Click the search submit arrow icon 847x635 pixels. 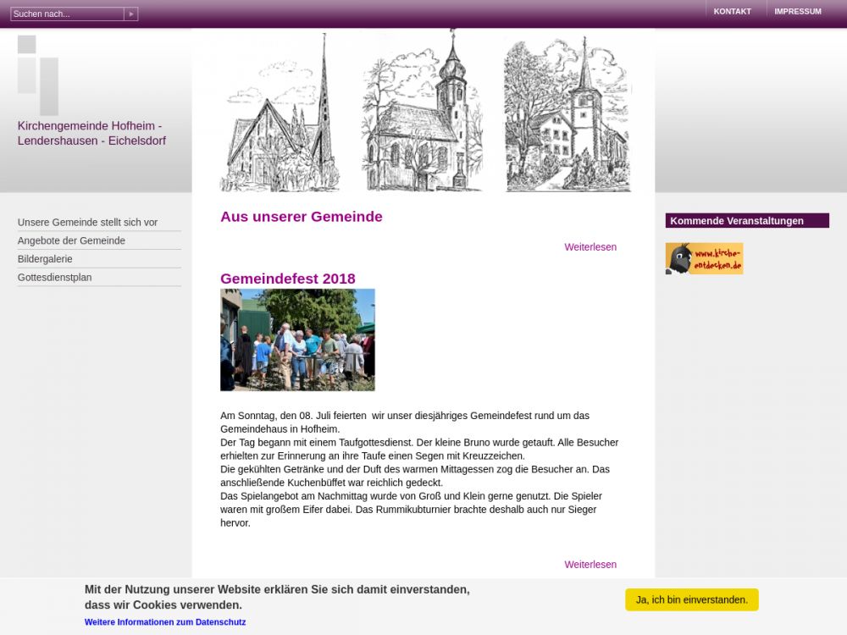coord(130,14)
